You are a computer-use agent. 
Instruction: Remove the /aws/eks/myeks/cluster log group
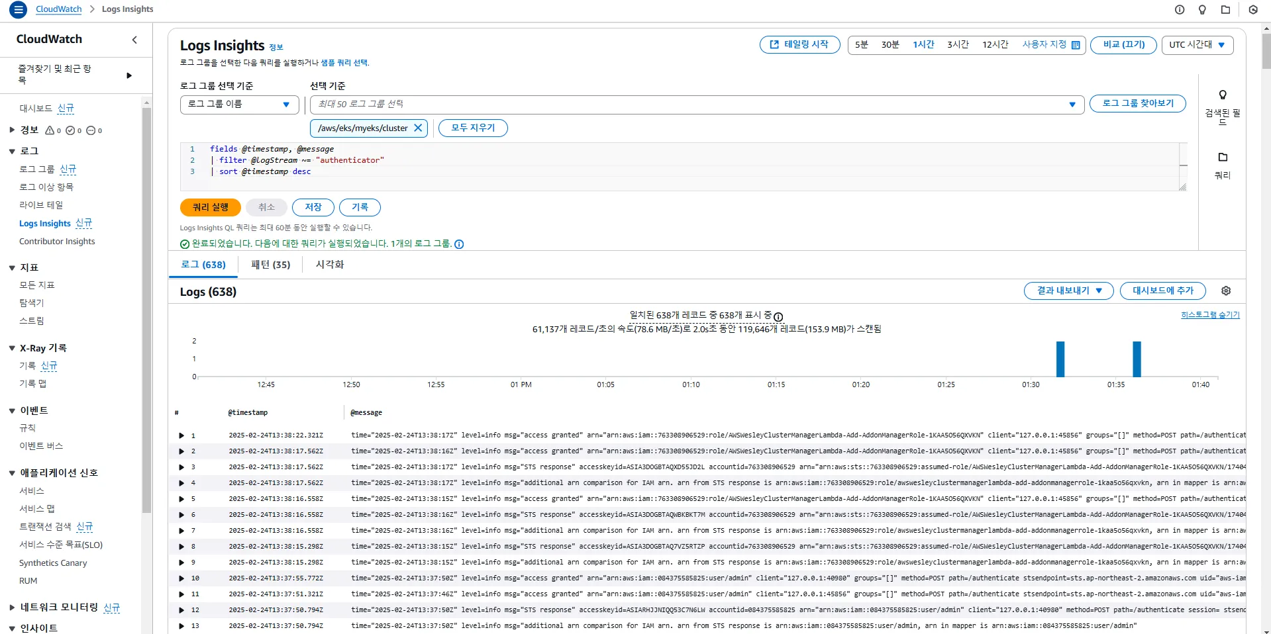pyautogui.click(x=418, y=128)
